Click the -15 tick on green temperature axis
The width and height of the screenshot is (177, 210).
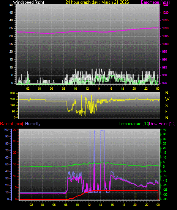[x=165, y=180]
